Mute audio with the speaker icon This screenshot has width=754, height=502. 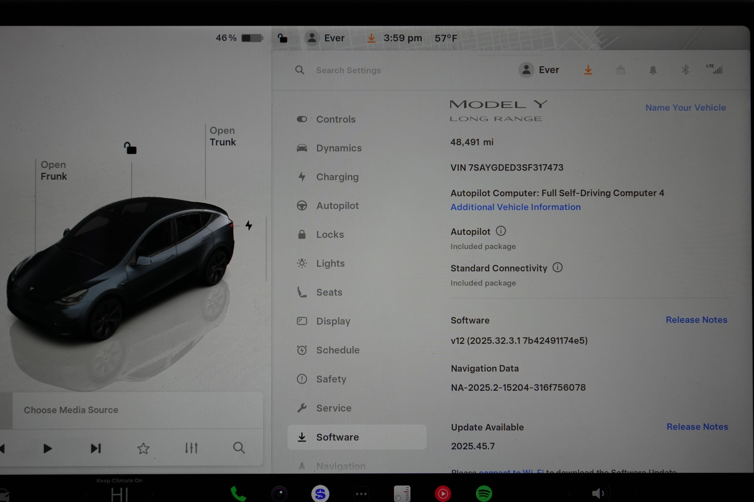pyautogui.click(x=600, y=493)
